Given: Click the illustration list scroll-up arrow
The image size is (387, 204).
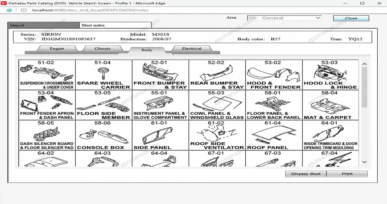Looking at the screenshot, I should point(364,64).
